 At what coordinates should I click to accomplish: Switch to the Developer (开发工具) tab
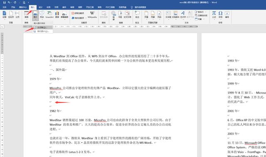point(90,7)
